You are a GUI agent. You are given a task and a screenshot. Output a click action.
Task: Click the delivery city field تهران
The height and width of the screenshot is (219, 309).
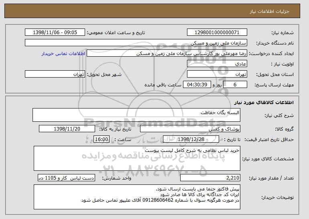pyautogui.click(x=55, y=74)
